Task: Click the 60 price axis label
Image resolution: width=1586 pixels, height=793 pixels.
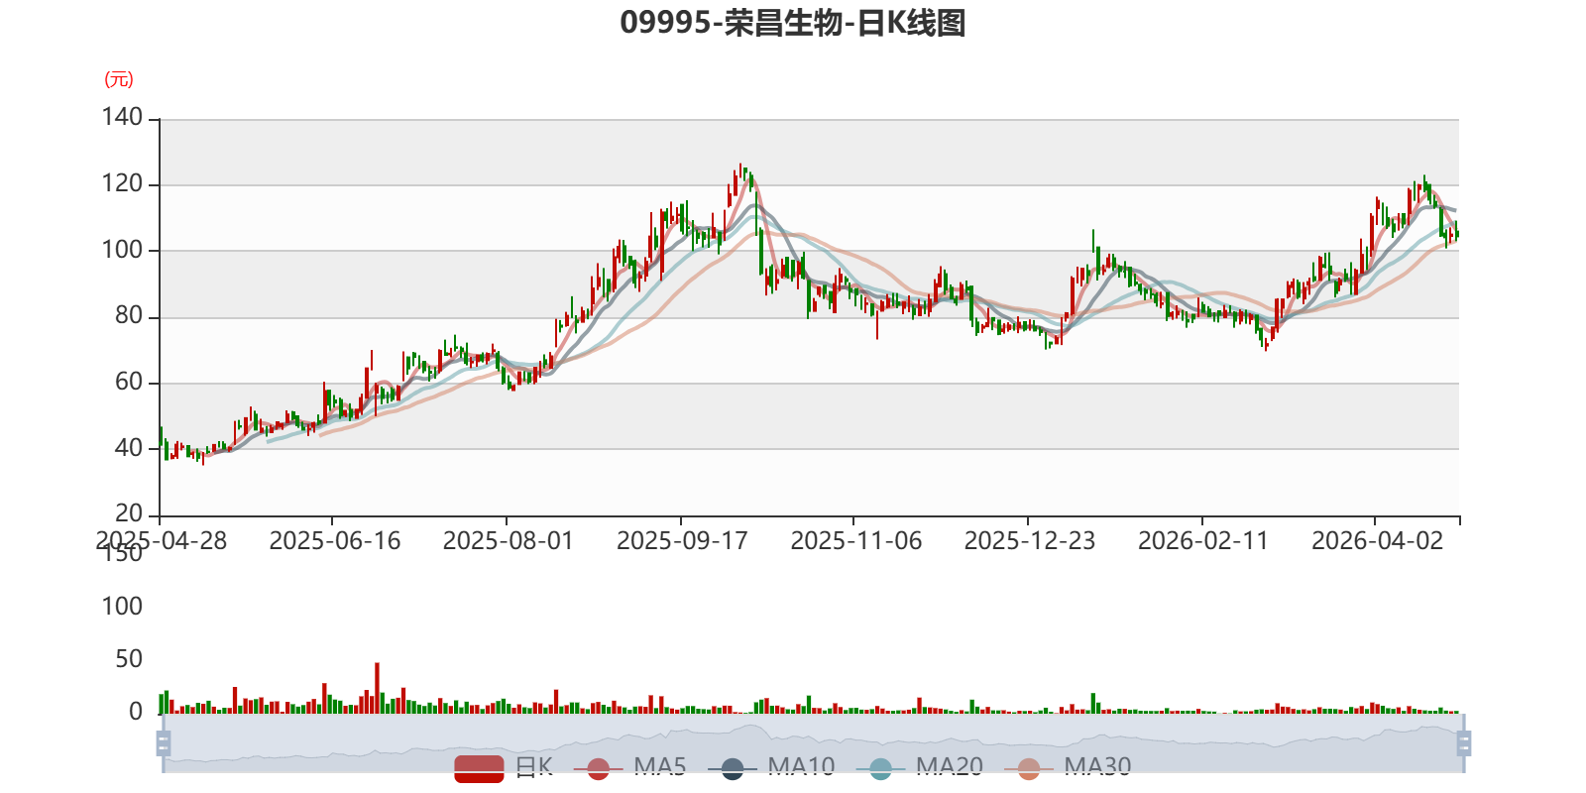Action: click(x=129, y=383)
